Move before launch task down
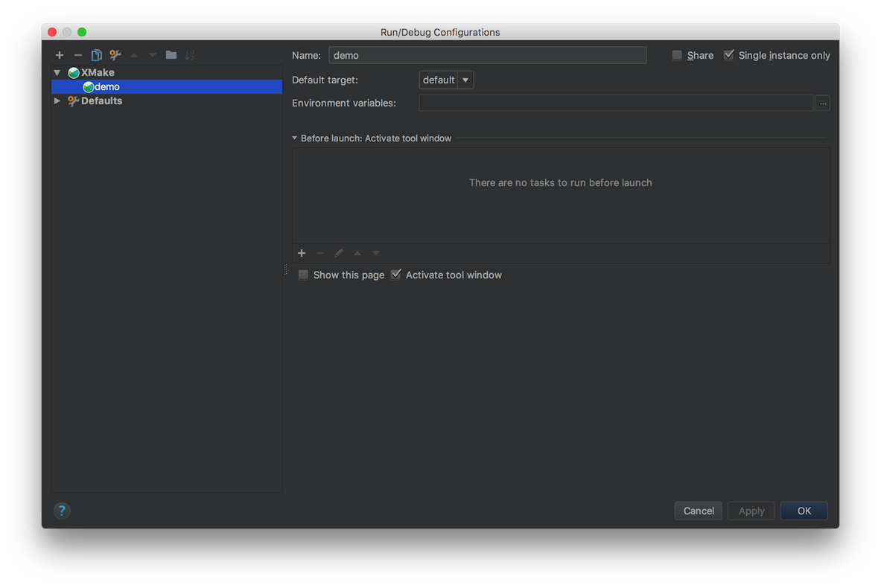Screen dimensions: 881x588 point(376,253)
